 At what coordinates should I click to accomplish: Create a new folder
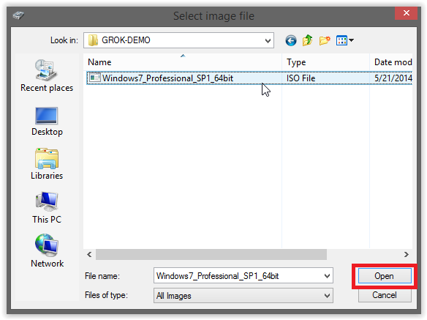point(325,41)
